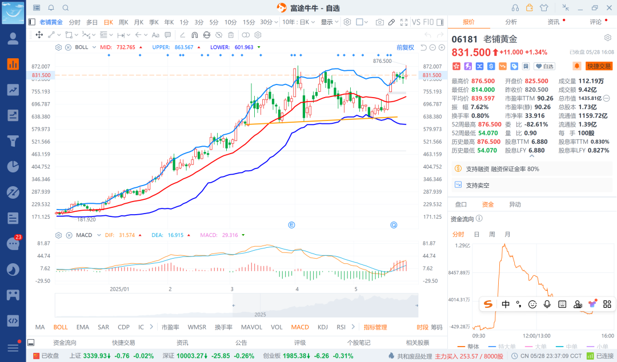
Task: Zoom in the chart with plus icon
Action: [x=442, y=47]
